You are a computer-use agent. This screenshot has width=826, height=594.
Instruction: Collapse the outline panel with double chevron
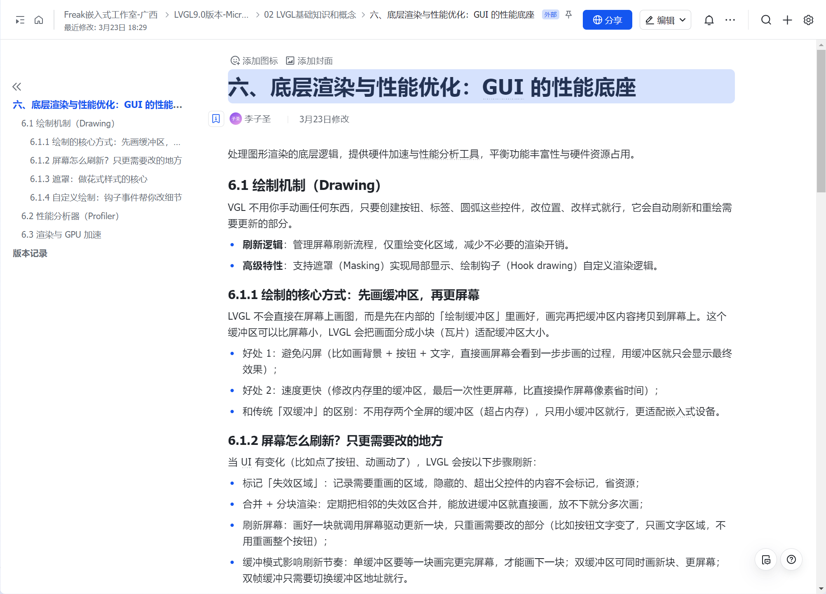click(16, 87)
